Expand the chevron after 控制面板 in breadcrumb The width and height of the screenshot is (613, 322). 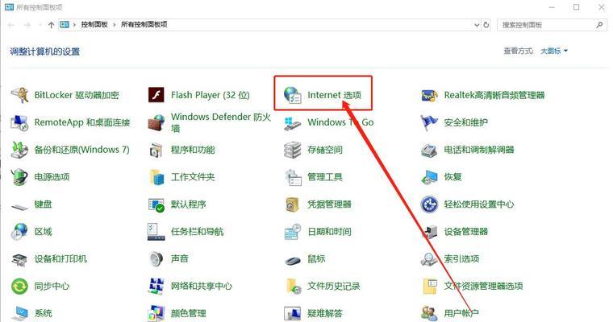coord(115,25)
